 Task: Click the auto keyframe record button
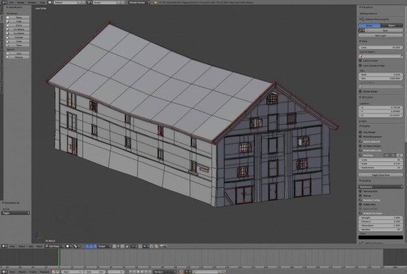click(181, 272)
